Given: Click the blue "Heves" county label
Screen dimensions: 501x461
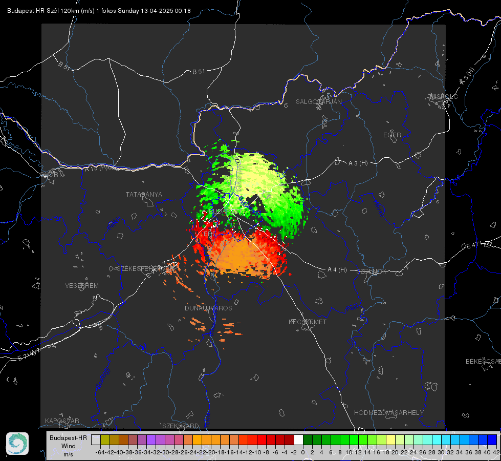Looking at the screenshot, I should coord(378,208).
